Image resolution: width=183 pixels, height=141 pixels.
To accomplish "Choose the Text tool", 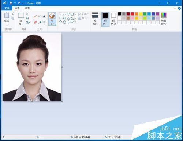I will click(44, 16).
